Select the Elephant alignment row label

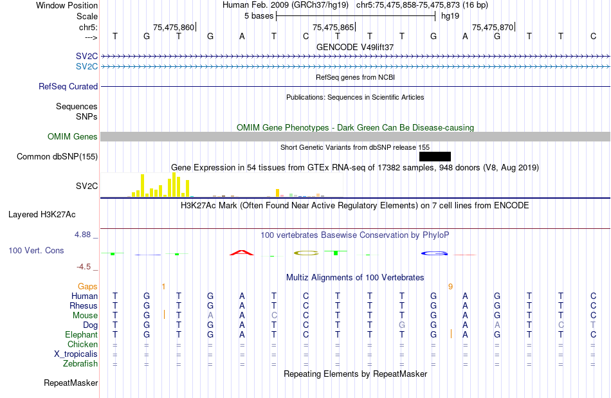coord(81,334)
